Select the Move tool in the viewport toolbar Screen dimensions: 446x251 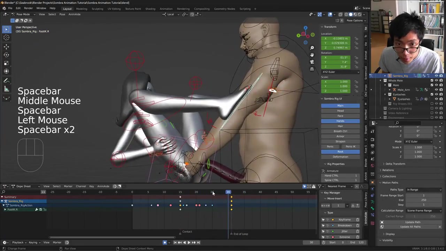[x=6, y=46]
